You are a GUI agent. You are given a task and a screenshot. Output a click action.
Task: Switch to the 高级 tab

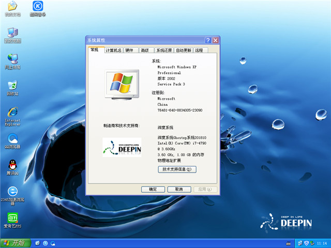click(146, 50)
